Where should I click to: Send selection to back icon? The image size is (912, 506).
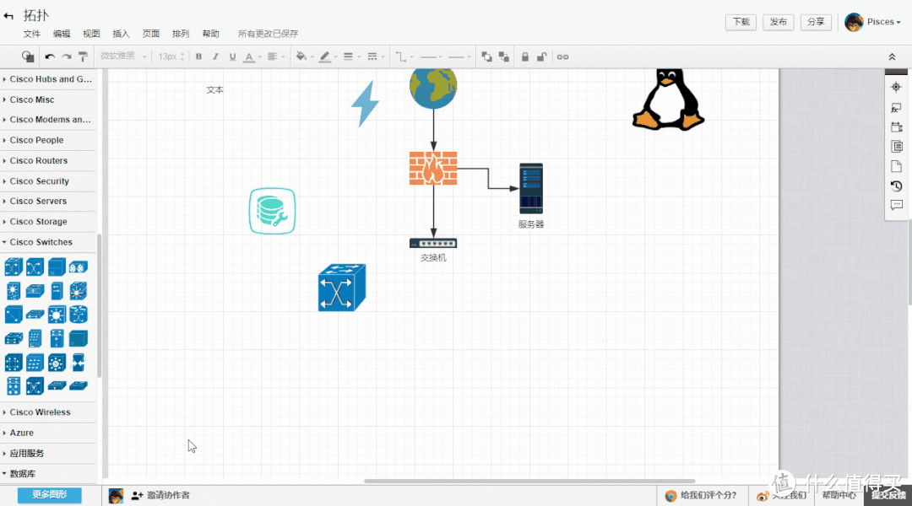[503, 57]
